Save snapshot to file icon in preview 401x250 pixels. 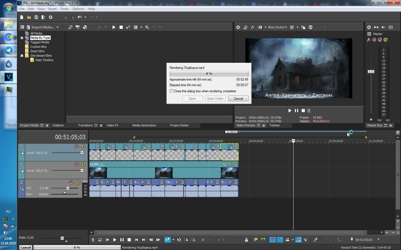[x=310, y=27]
